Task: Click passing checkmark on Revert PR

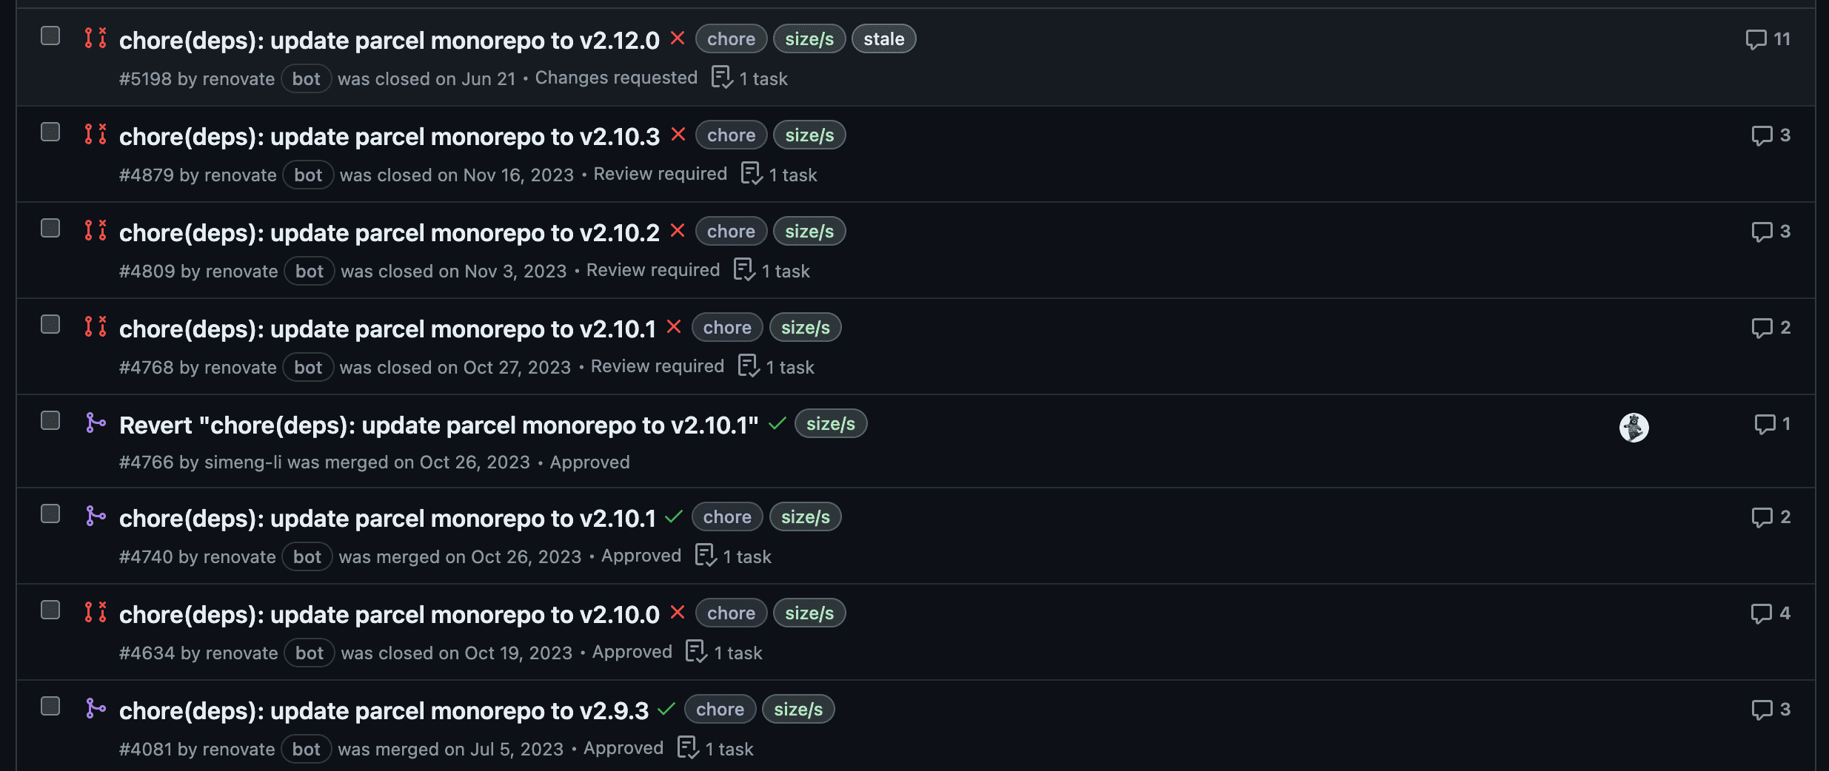Action: click(777, 424)
